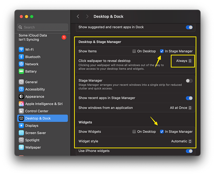Enable the Stage Manager switch
This screenshot has height=175, width=215.
[x=189, y=81]
